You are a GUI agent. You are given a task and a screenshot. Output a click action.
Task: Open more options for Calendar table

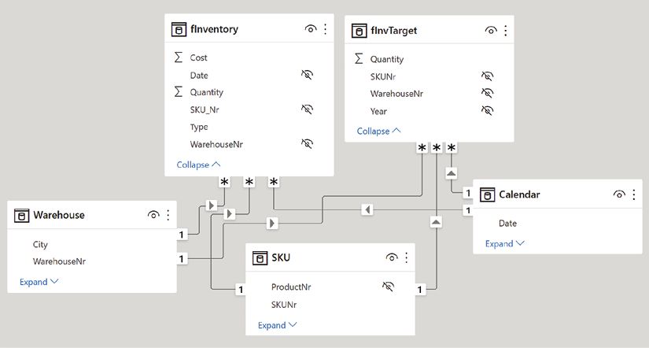pyautogui.click(x=634, y=194)
